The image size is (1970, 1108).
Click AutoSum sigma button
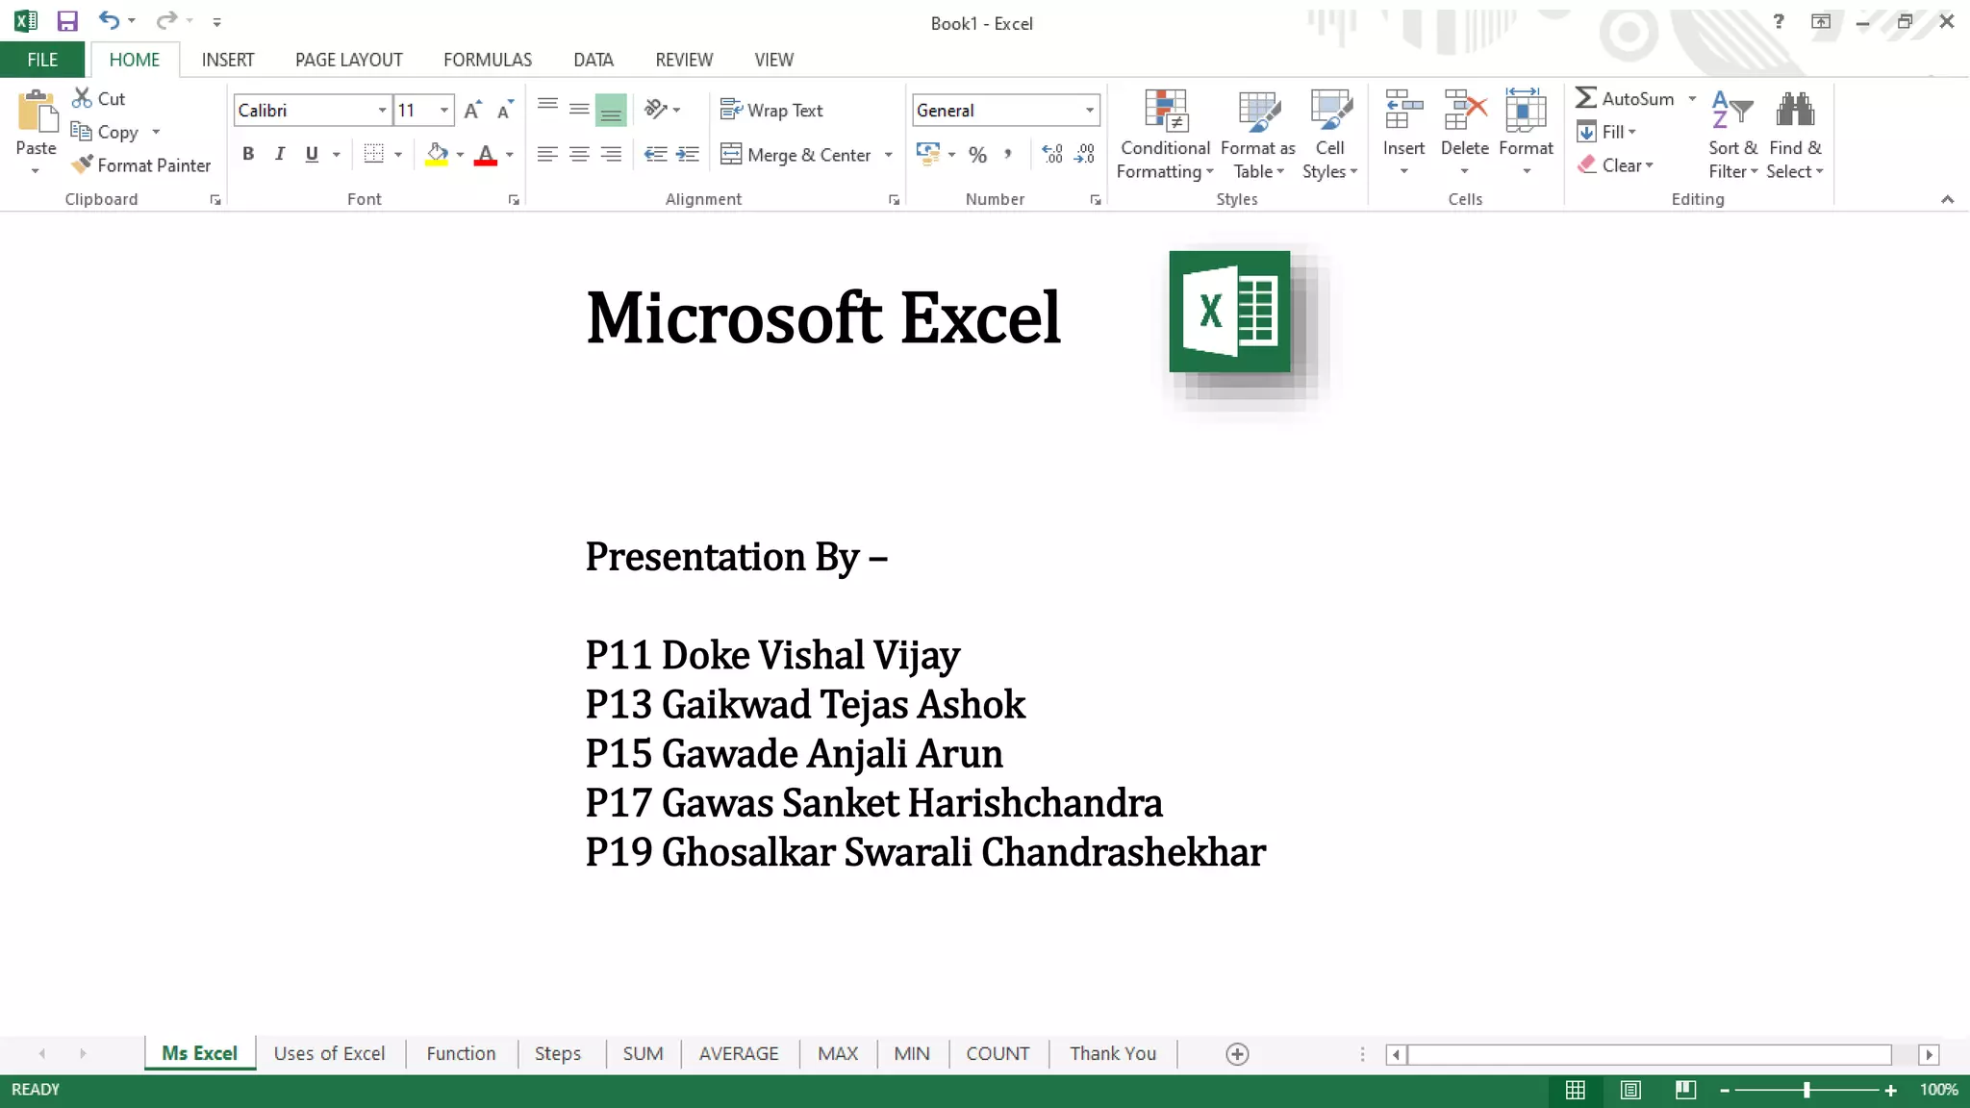click(1626, 98)
